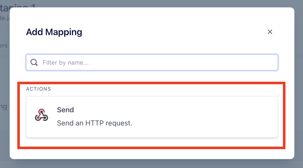Click right end of the filter search box
The width and height of the screenshot is (303, 168).
point(267,62)
